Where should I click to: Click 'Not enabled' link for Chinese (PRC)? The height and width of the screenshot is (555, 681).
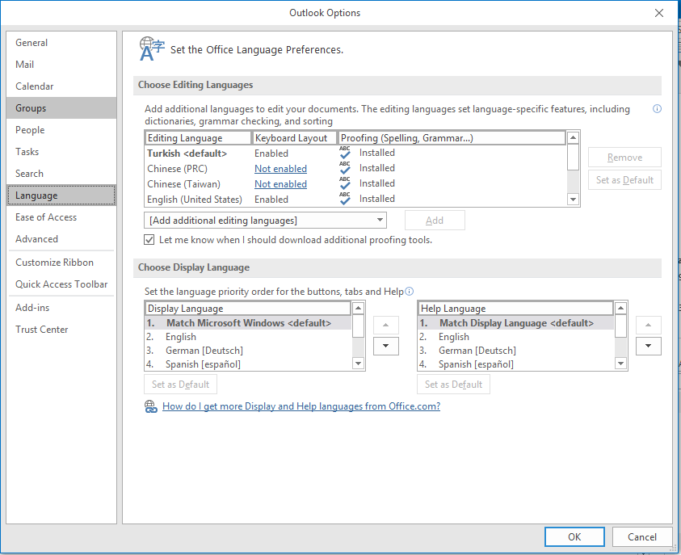(x=280, y=169)
